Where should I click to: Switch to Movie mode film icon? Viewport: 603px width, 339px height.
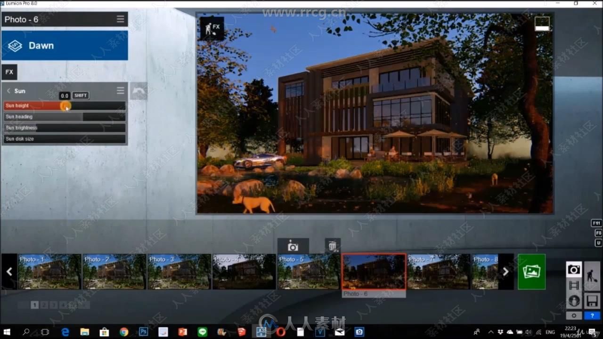point(574,285)
